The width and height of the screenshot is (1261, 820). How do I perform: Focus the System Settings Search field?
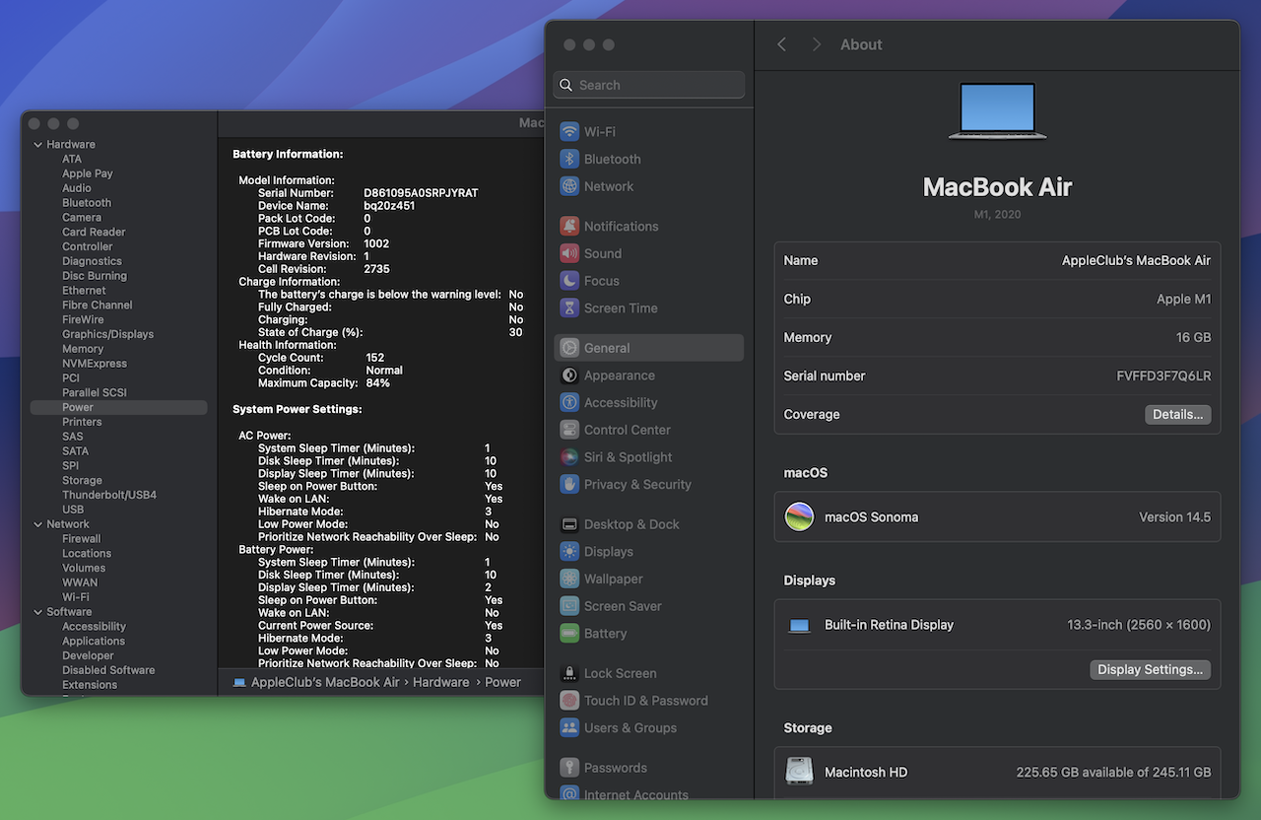(x=649, y=85)
